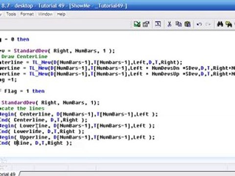This screenshot has width=235, height=176.
Task: Click 'StandardDev' in the first assignment line
Action: point(30,51)
